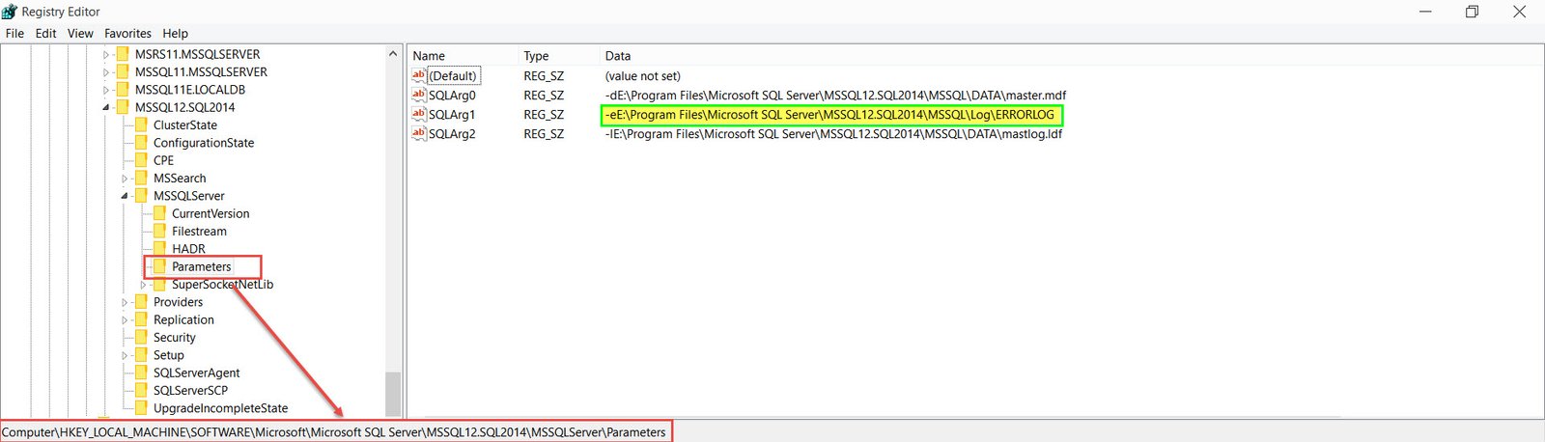
Task: Expand the MSSQL11.MSSQLSERVER tree node
Action: coord(106,72)
